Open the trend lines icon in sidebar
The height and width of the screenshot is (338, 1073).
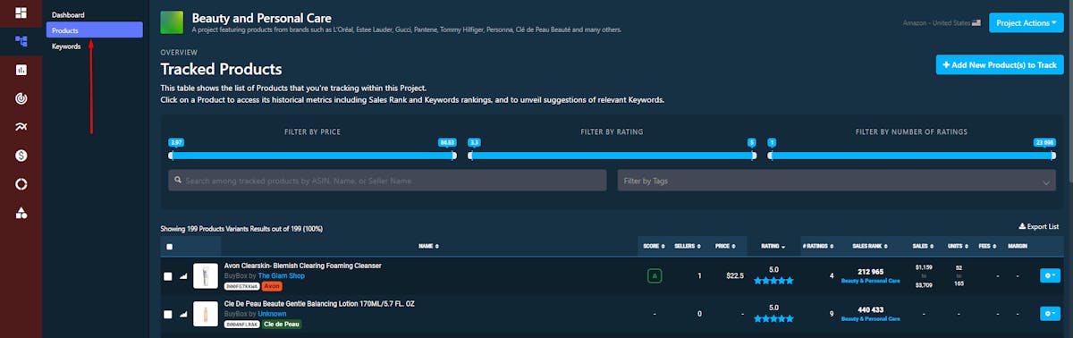pyautogui.click(x=21, y=127)
